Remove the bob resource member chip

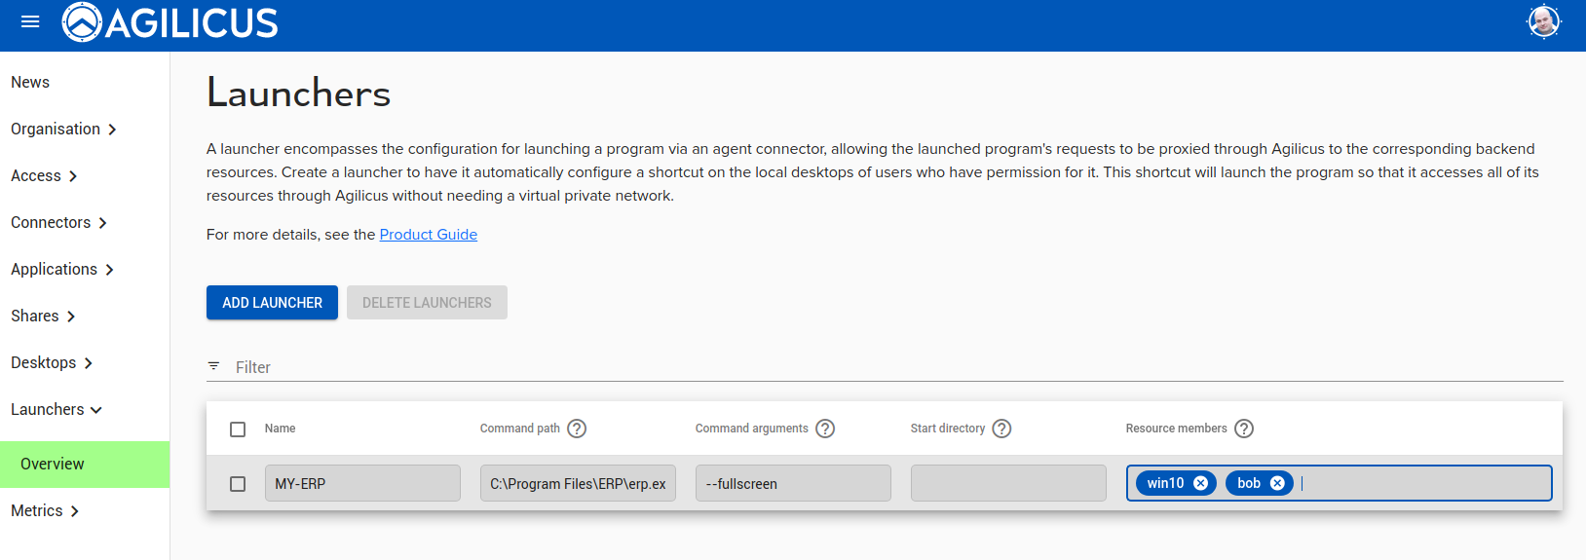[1277, 483]
